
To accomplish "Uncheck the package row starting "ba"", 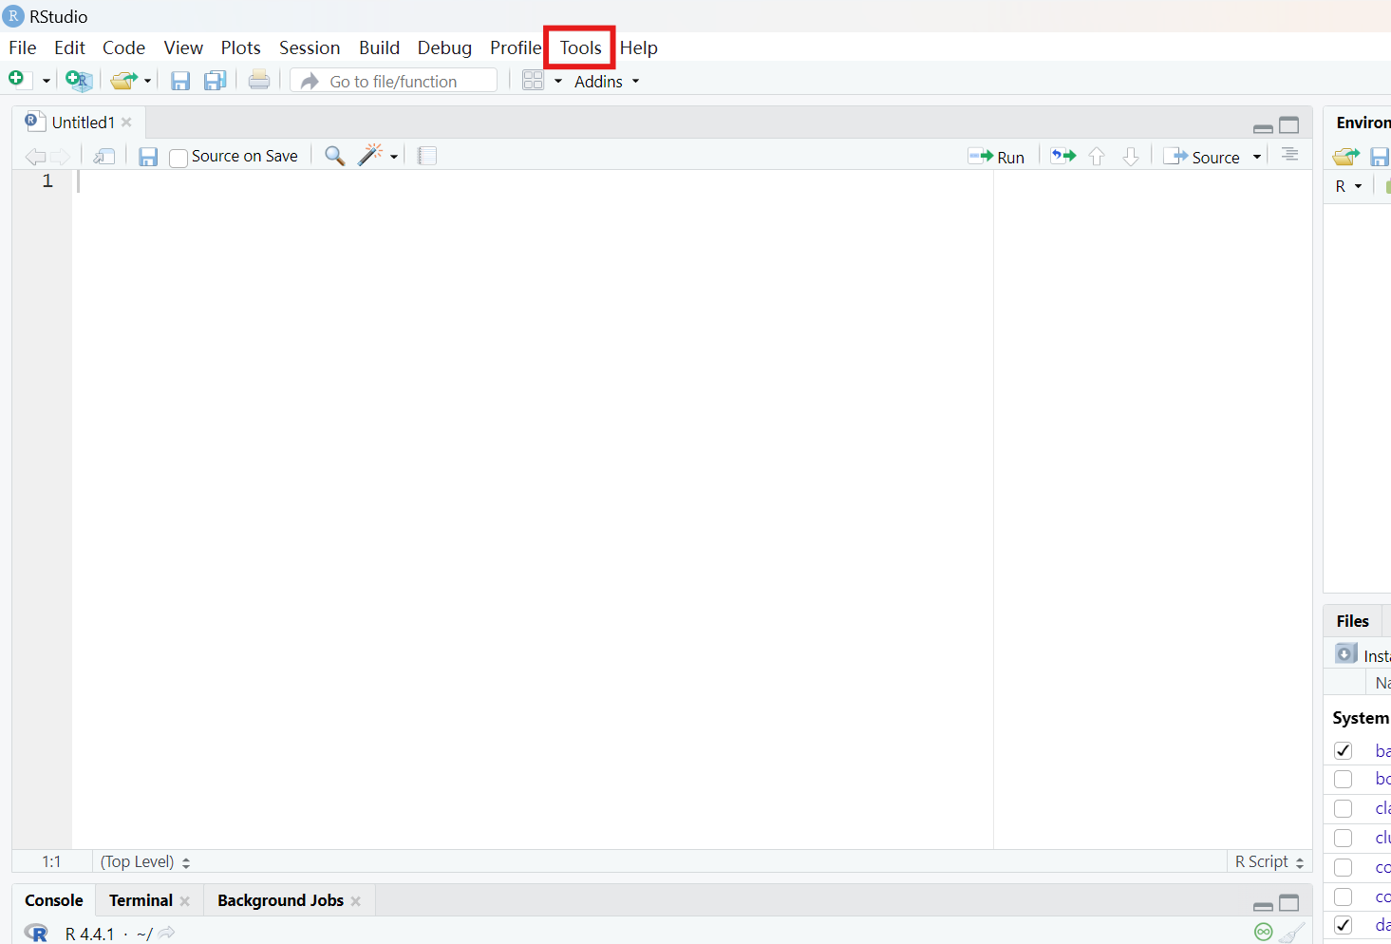I will pyautogui.click(x=1343, y=750).
